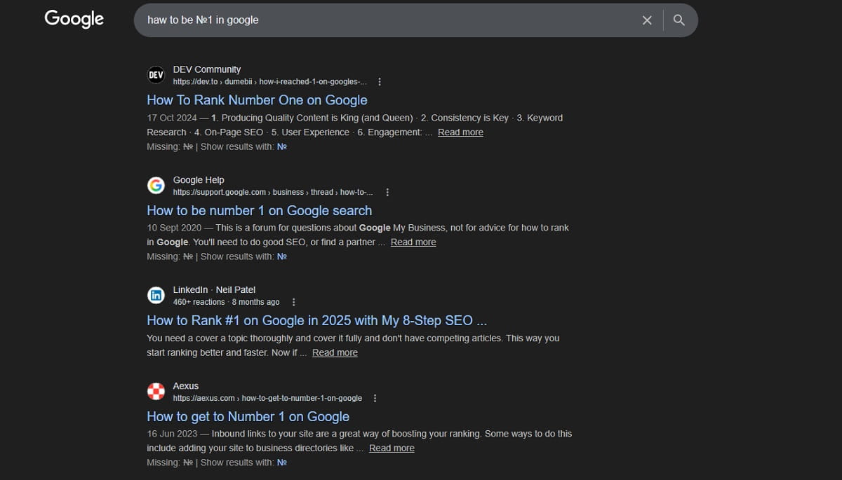Image resolution: width=842 pixels, height=480 pixels.
Task: Click the DEV Community favicon
Action: (156, 74)
